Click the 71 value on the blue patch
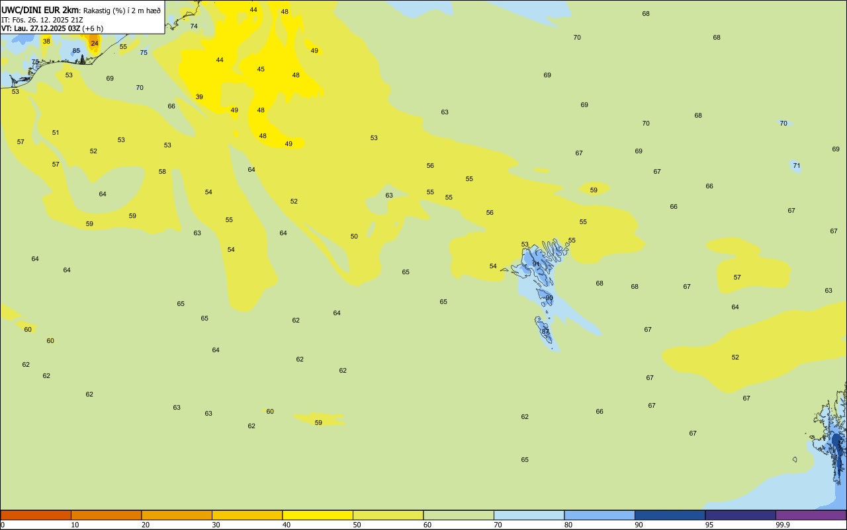The image size is (847, 530). click(x=797, y=166)
